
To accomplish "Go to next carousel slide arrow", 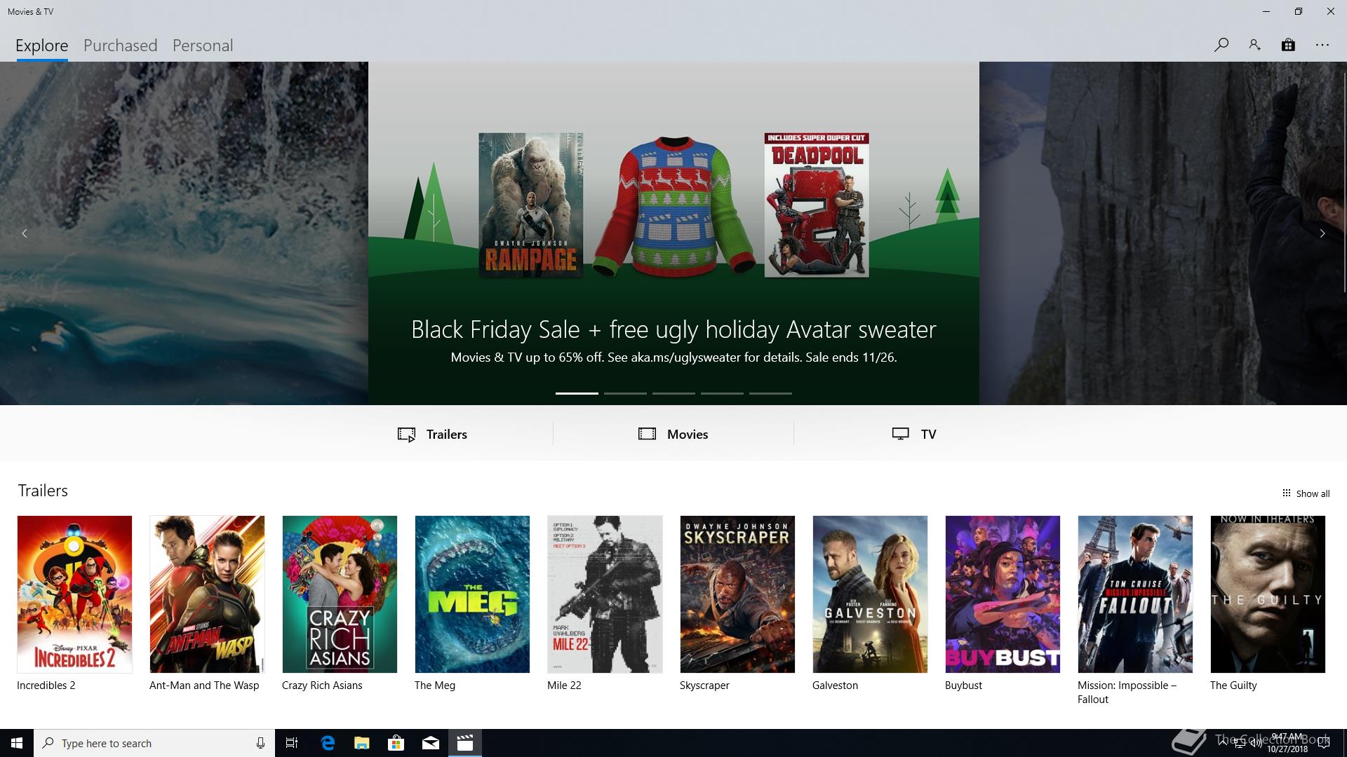I will [1322, 233].
